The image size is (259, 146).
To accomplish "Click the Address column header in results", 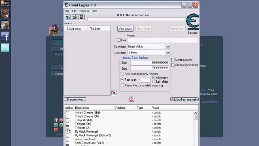I will click(76, 28).
